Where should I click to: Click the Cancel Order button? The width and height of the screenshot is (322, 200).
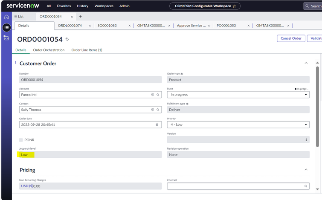click(291, 38)
